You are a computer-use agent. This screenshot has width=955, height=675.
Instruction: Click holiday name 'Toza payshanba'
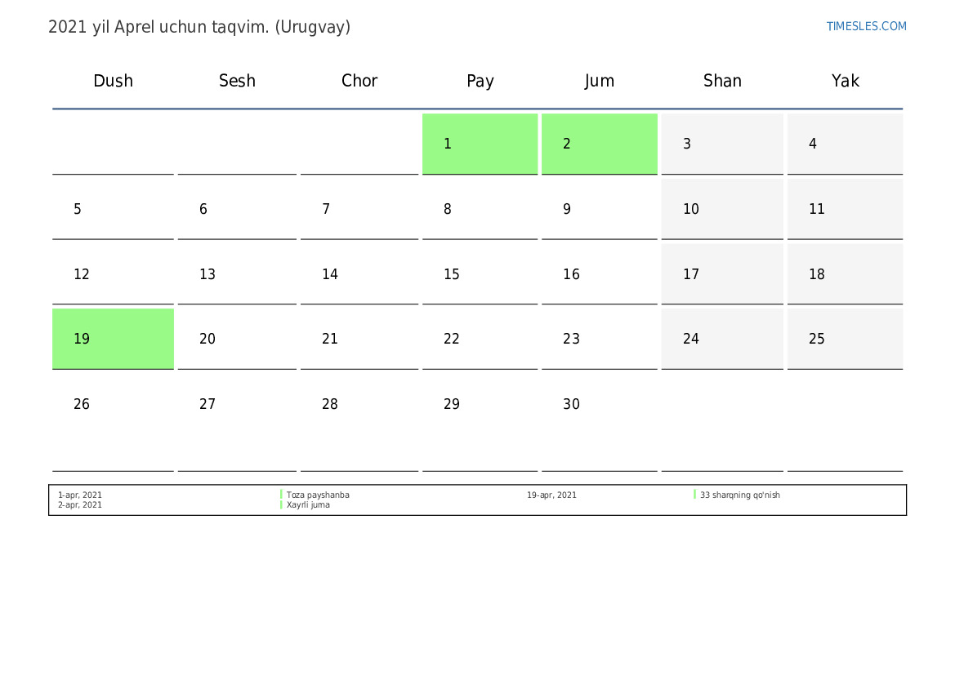click(x=318, y=495)
